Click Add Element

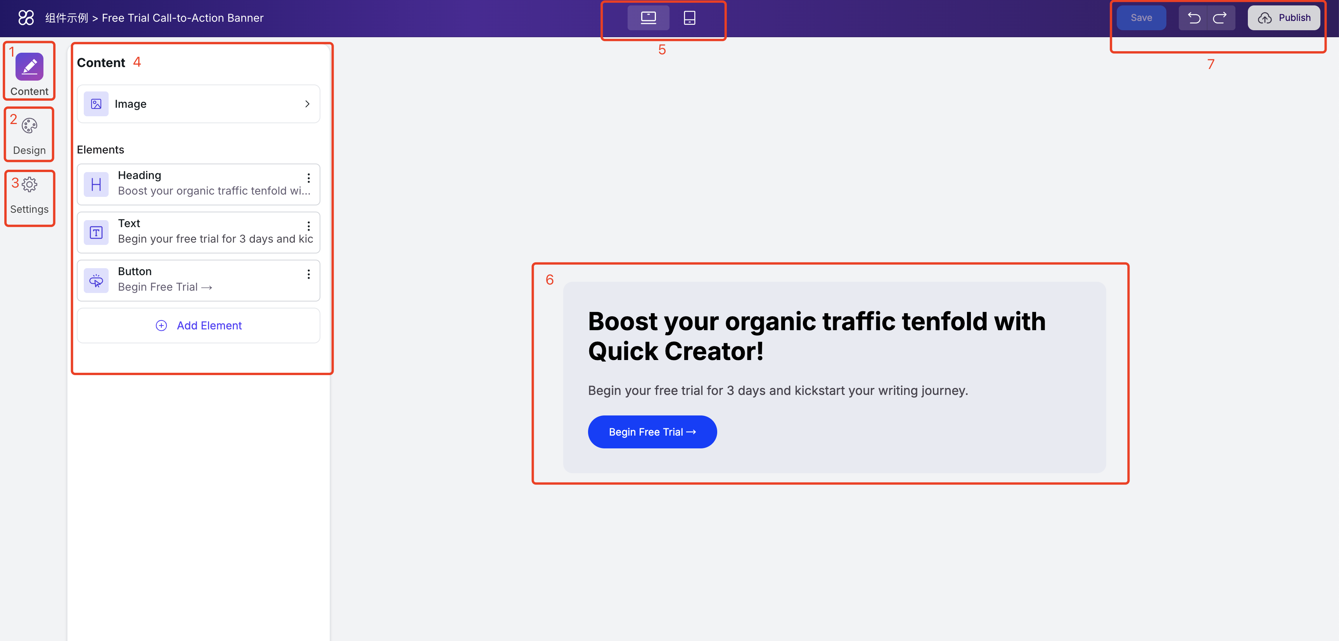tap(199, 326)
